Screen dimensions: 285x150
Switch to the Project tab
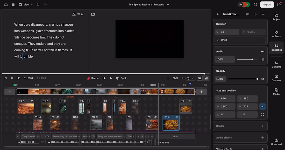click(276, 17)
